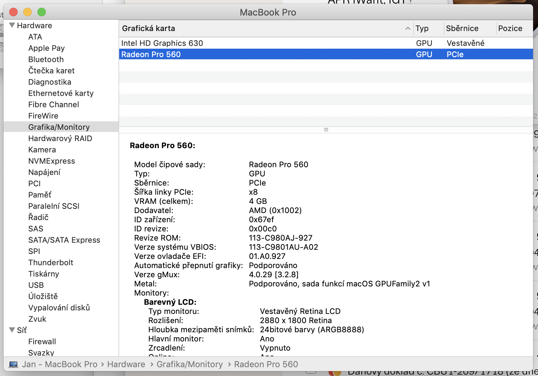Screen dimensions: 538x376
Task: Show Zvuk audio information
Action: click(x=37, y=319)
